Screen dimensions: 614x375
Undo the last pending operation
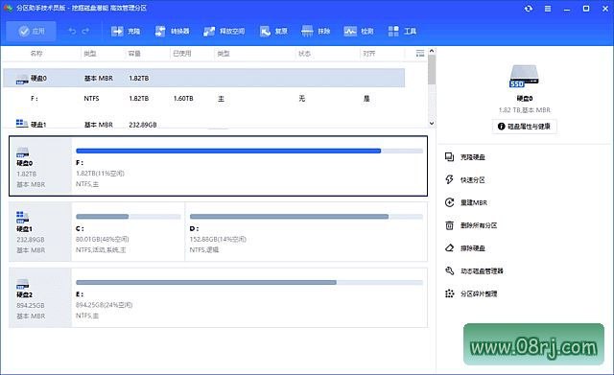(x=73, y=32)
